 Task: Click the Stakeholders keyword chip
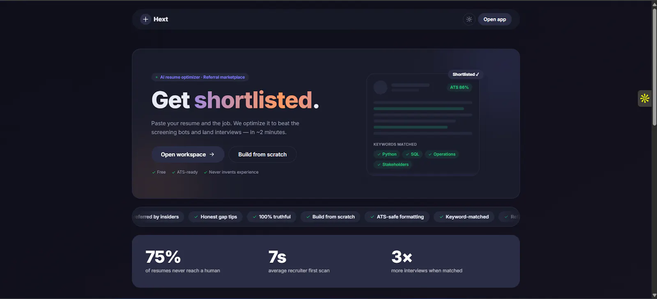click(x=393, y=165)
